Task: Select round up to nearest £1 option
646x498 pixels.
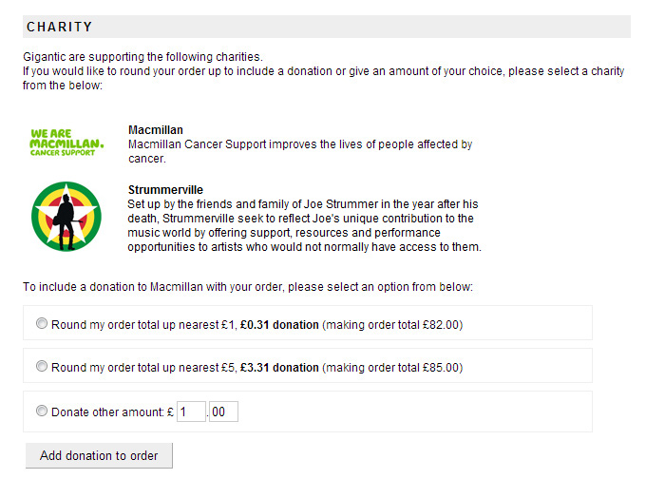Action: pyautogui.click(x=42, y=323)
